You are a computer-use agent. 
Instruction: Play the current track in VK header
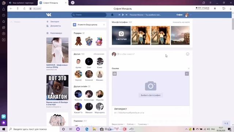(123, 15)
